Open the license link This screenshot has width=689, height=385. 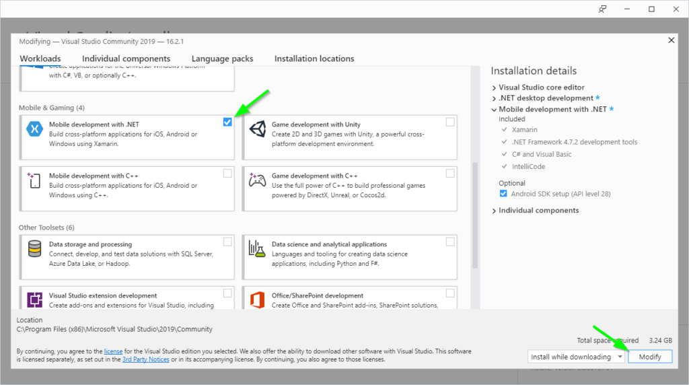tap(113, 351)
